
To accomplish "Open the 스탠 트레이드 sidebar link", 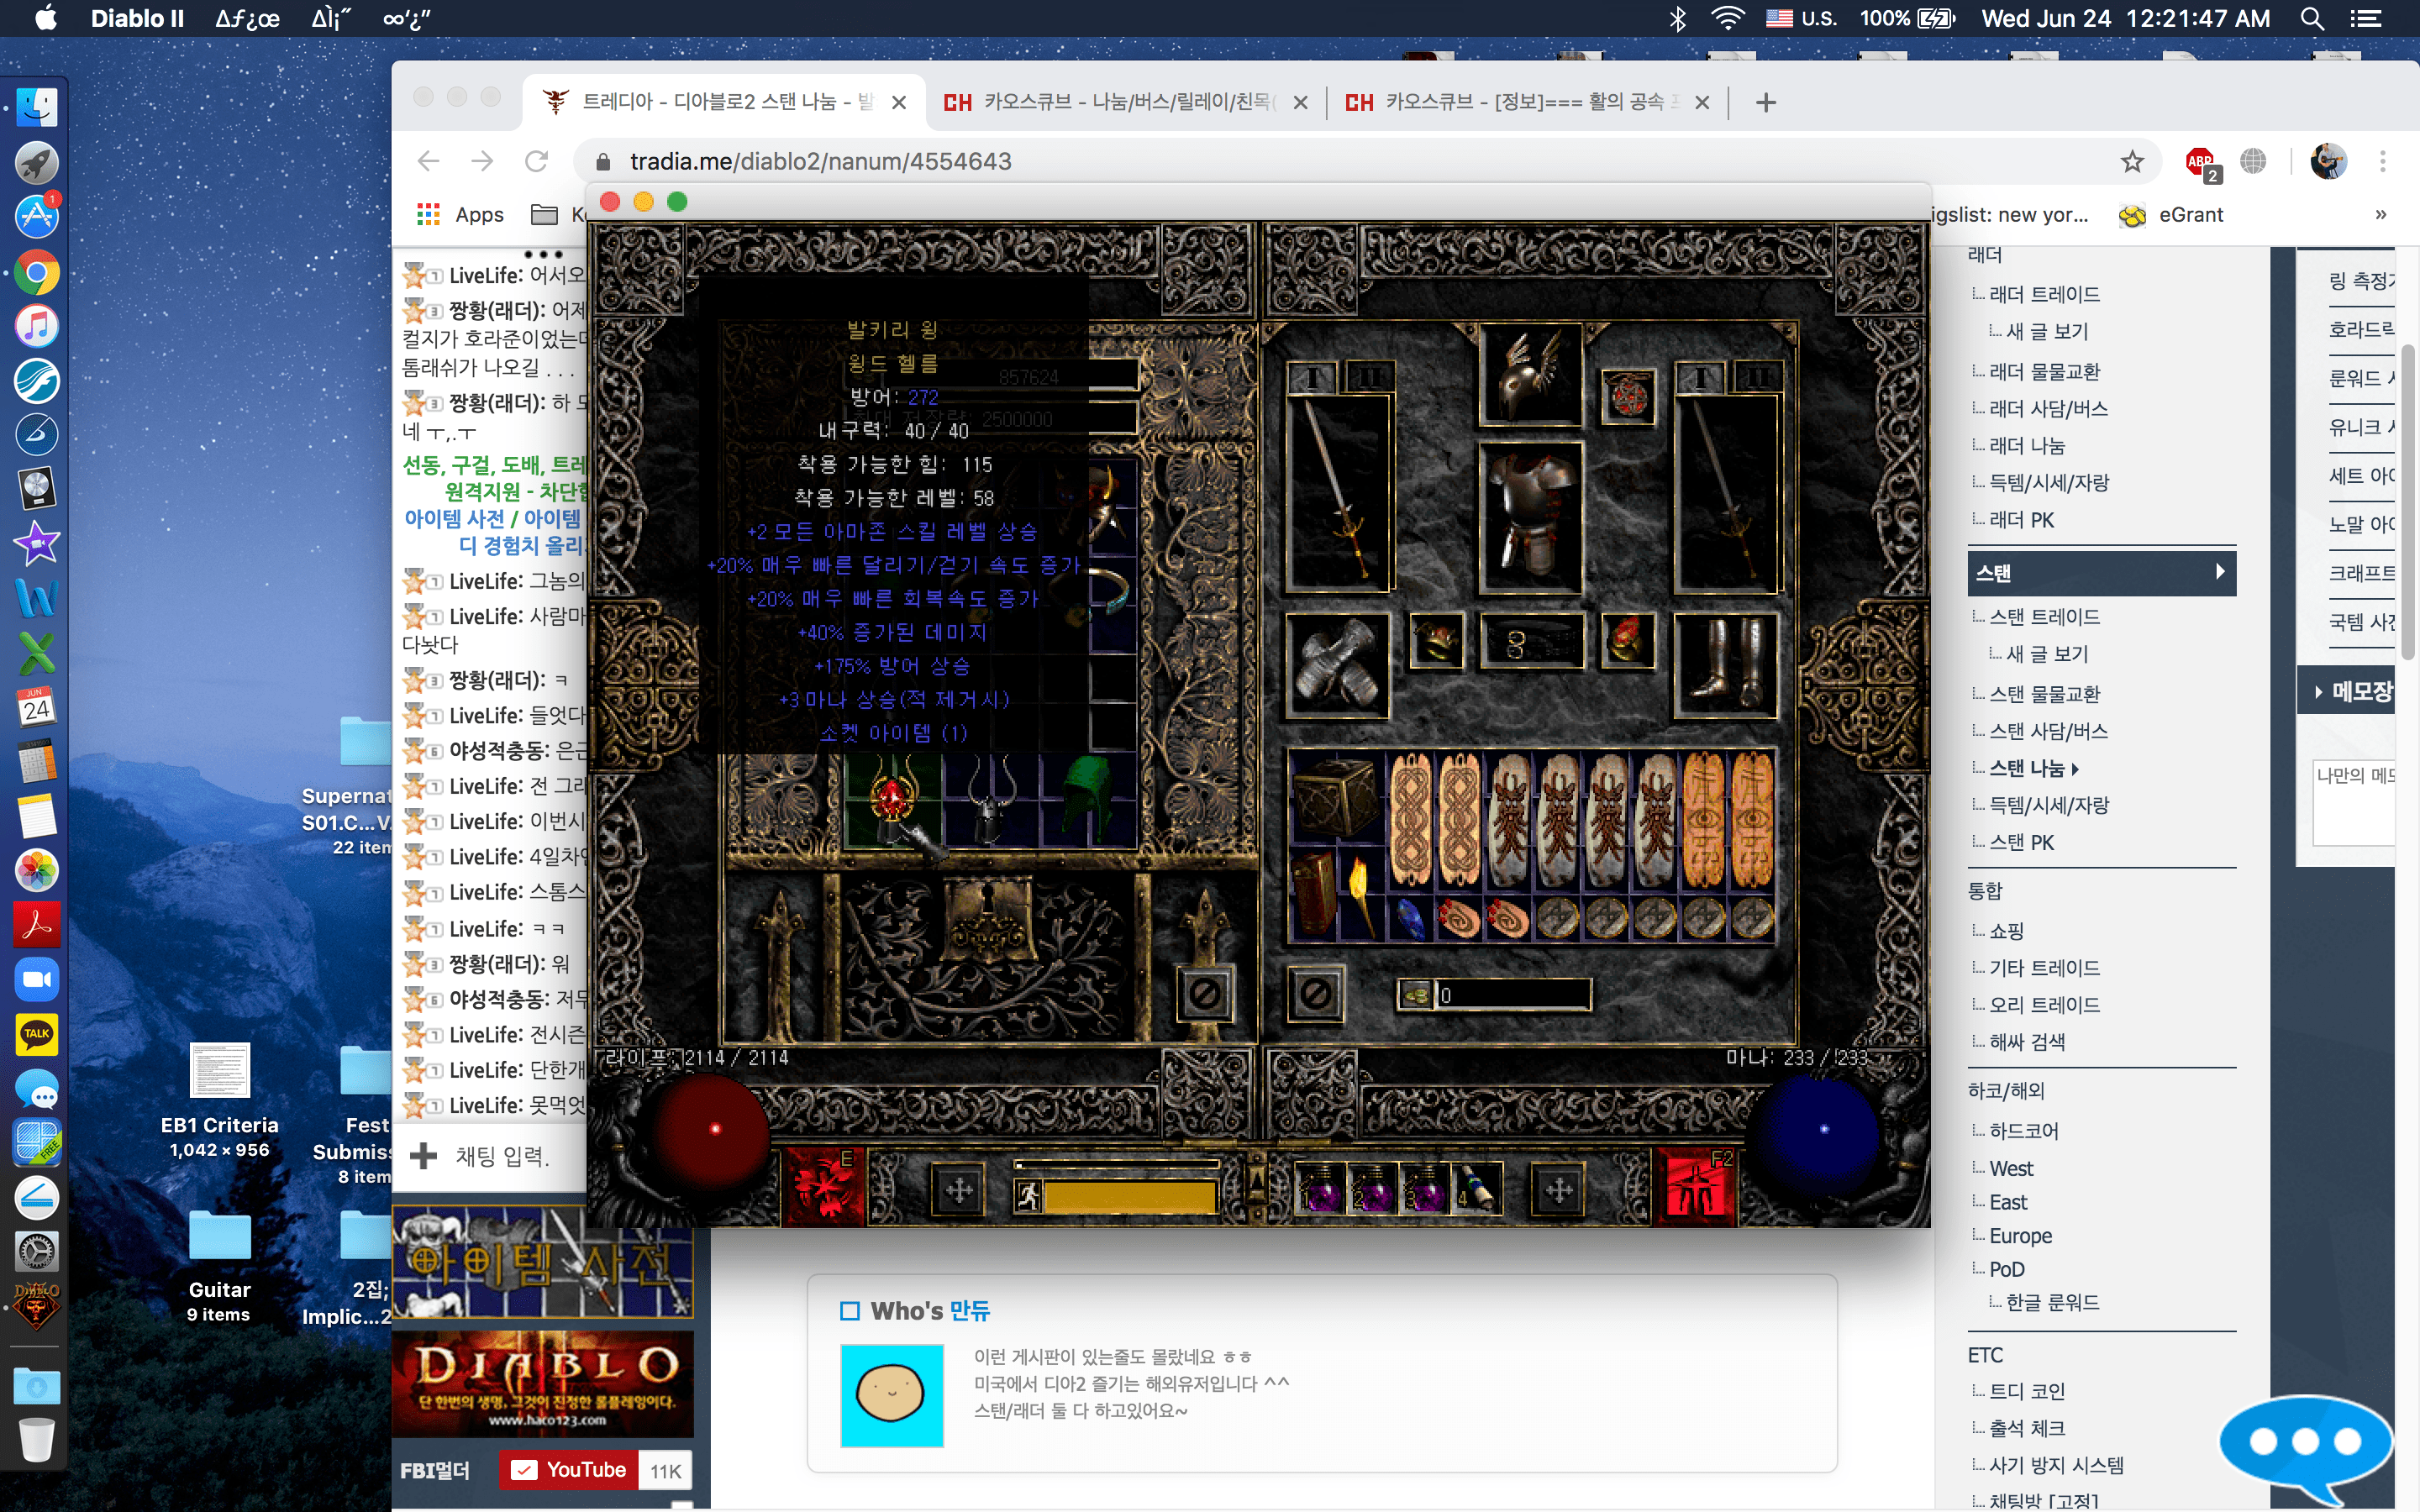I will point(2044,617).
